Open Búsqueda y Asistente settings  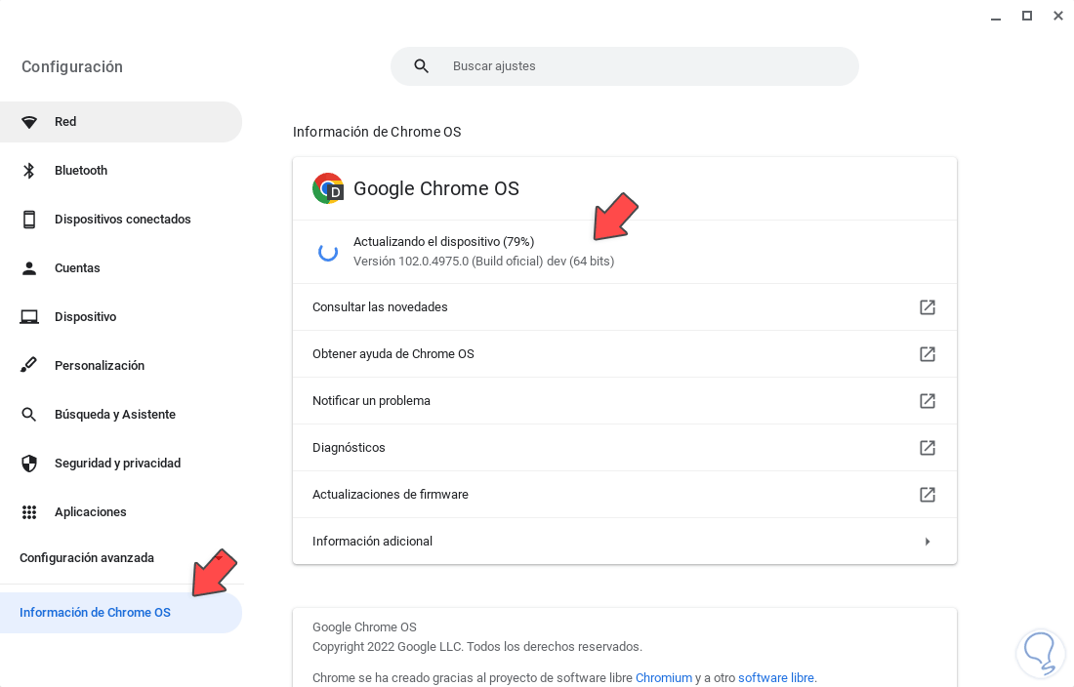115,415
